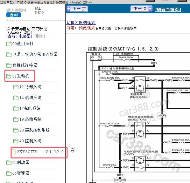Click the folder icon of 电源、接地及常用连接器

pos(9,55)
